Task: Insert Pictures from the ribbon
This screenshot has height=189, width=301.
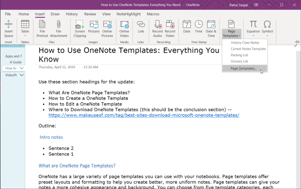Action: (x=94, y=27)
